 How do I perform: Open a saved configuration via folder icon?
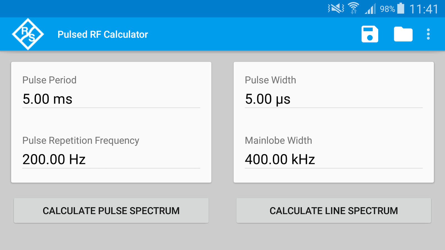(x=403, y=34)
